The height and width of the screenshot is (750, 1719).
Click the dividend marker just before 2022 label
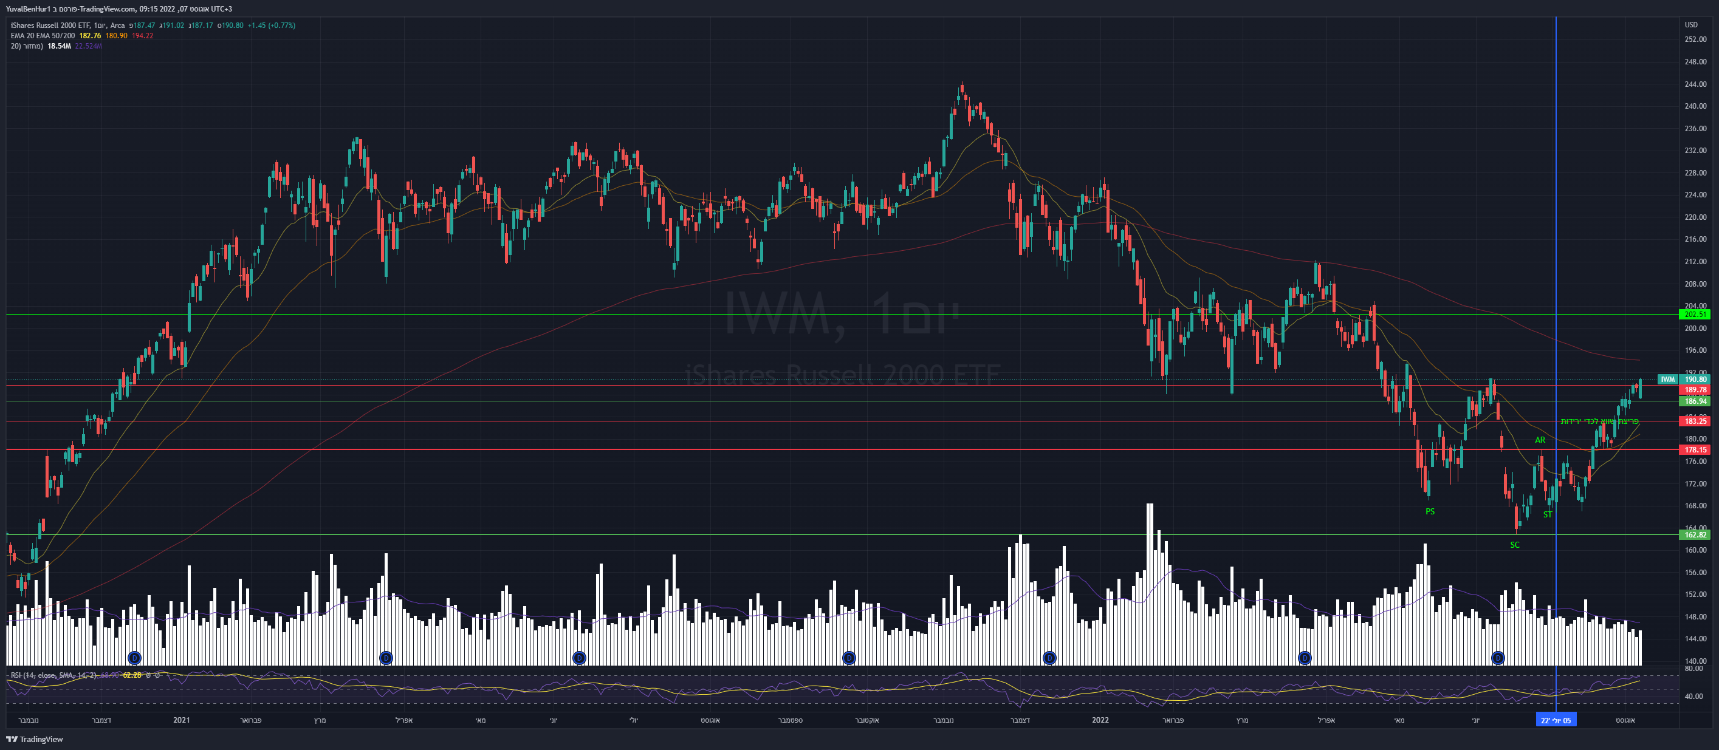(x=1049, y=658)
